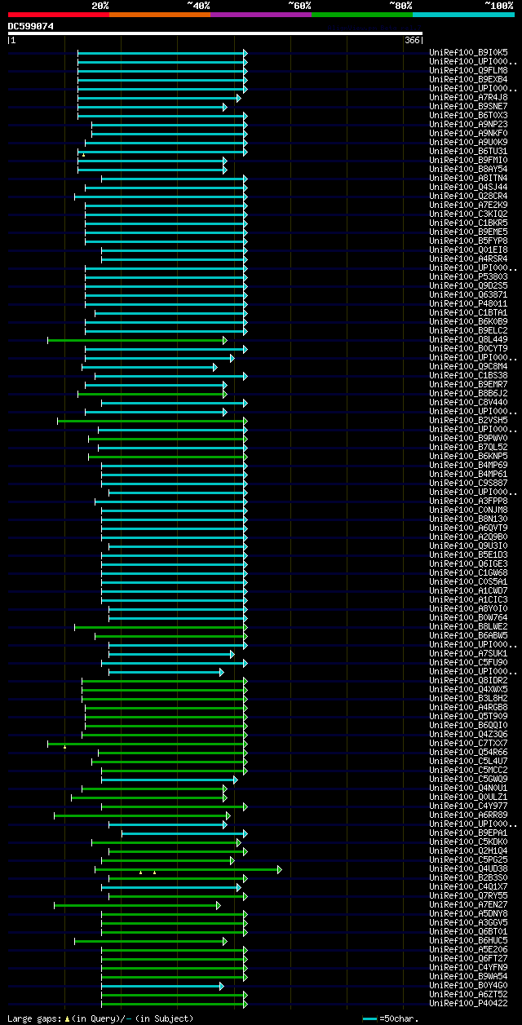The height and width of the screenshot is (1025, 522).
Task: Click the label UniRef100_Q4N0U1
Action: (468, 788)
